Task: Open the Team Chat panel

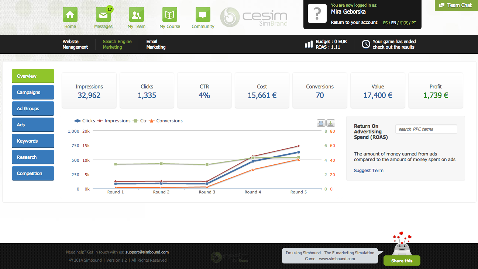Action: coord(456,5)
